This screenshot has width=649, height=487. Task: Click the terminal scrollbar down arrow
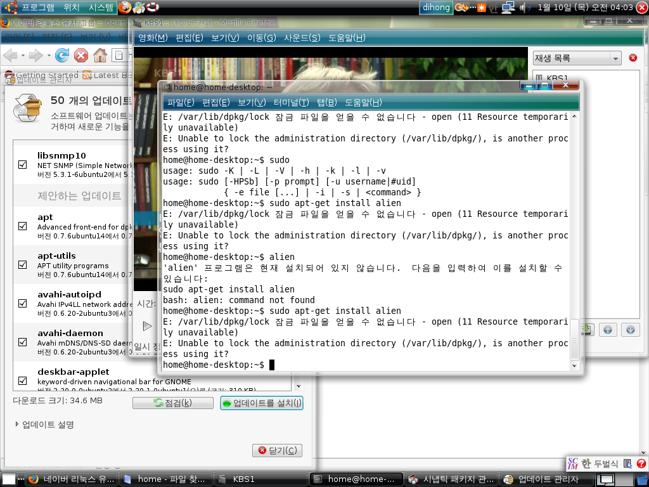(x=574, y=366)
